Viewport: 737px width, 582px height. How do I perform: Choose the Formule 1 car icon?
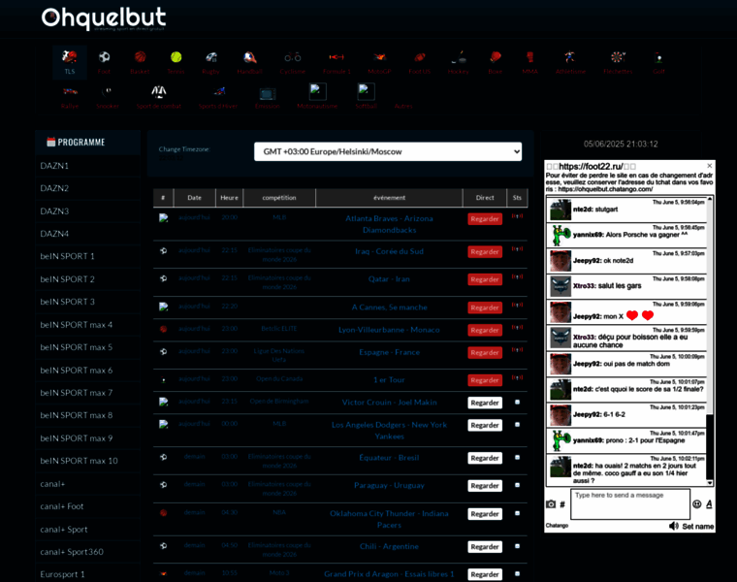[x=336, y=57]
